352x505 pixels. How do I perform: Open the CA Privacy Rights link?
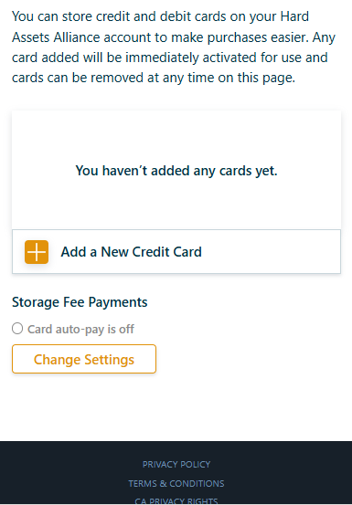tap(176, 501)
